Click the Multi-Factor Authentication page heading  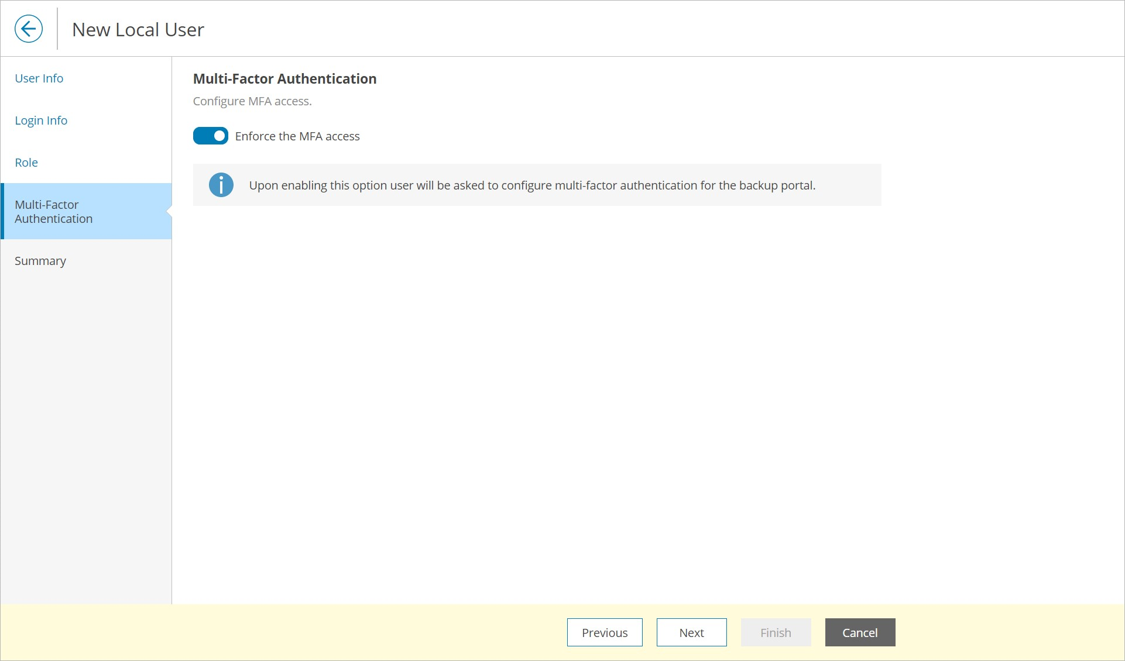click(284, 79)
